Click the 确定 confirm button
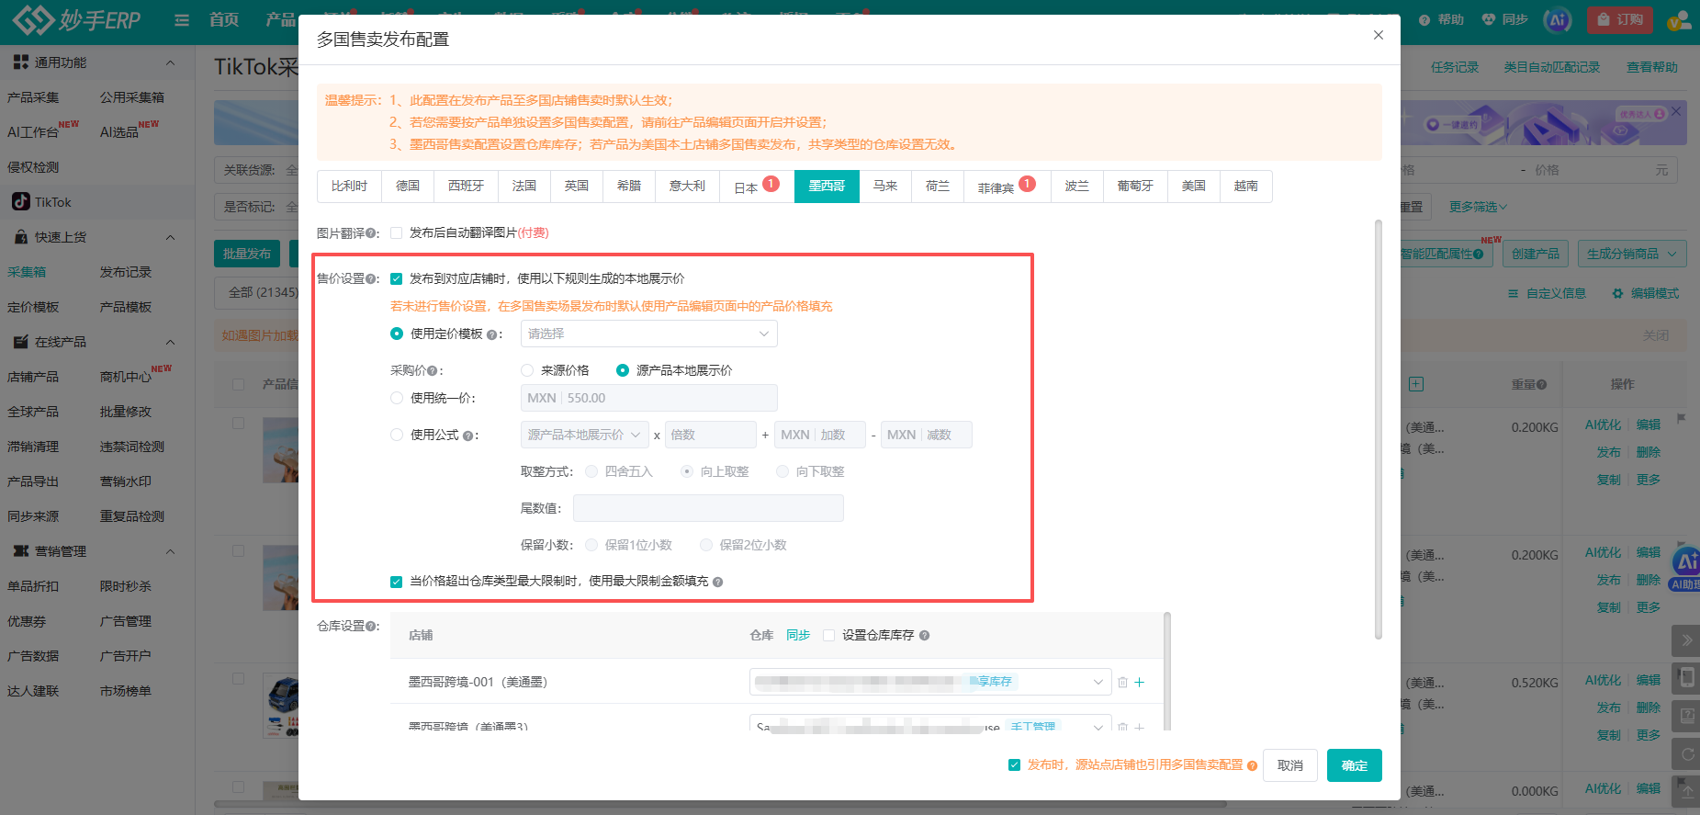Screen dimensions: 1700x815 [x=1354, y=765]
